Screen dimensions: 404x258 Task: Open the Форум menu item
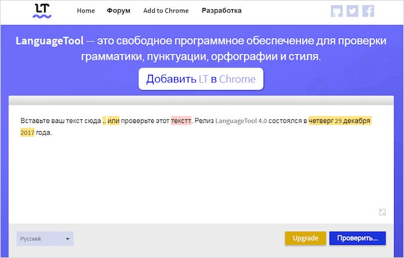coord(119,11)
